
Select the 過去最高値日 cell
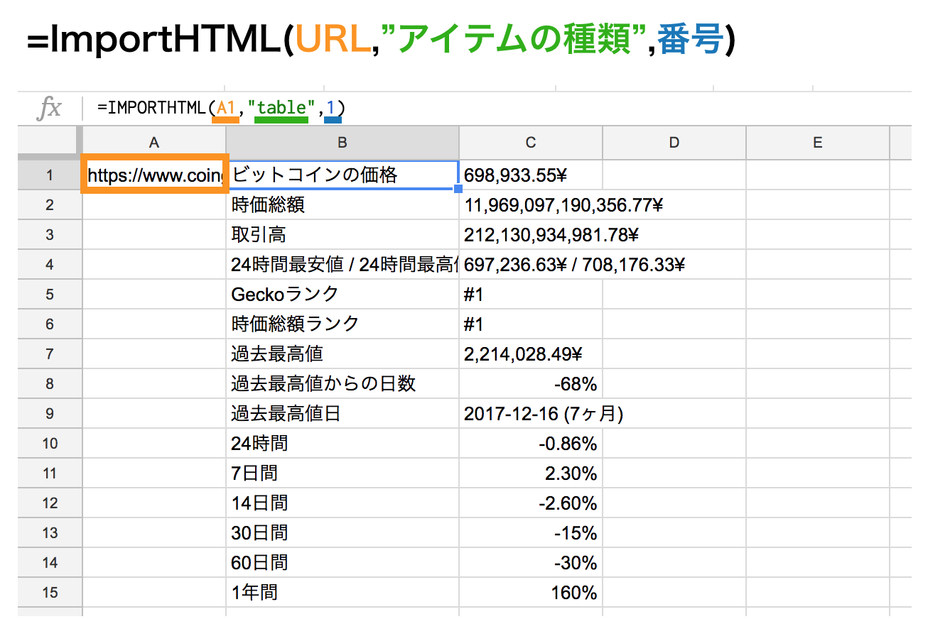pos(342,413)
